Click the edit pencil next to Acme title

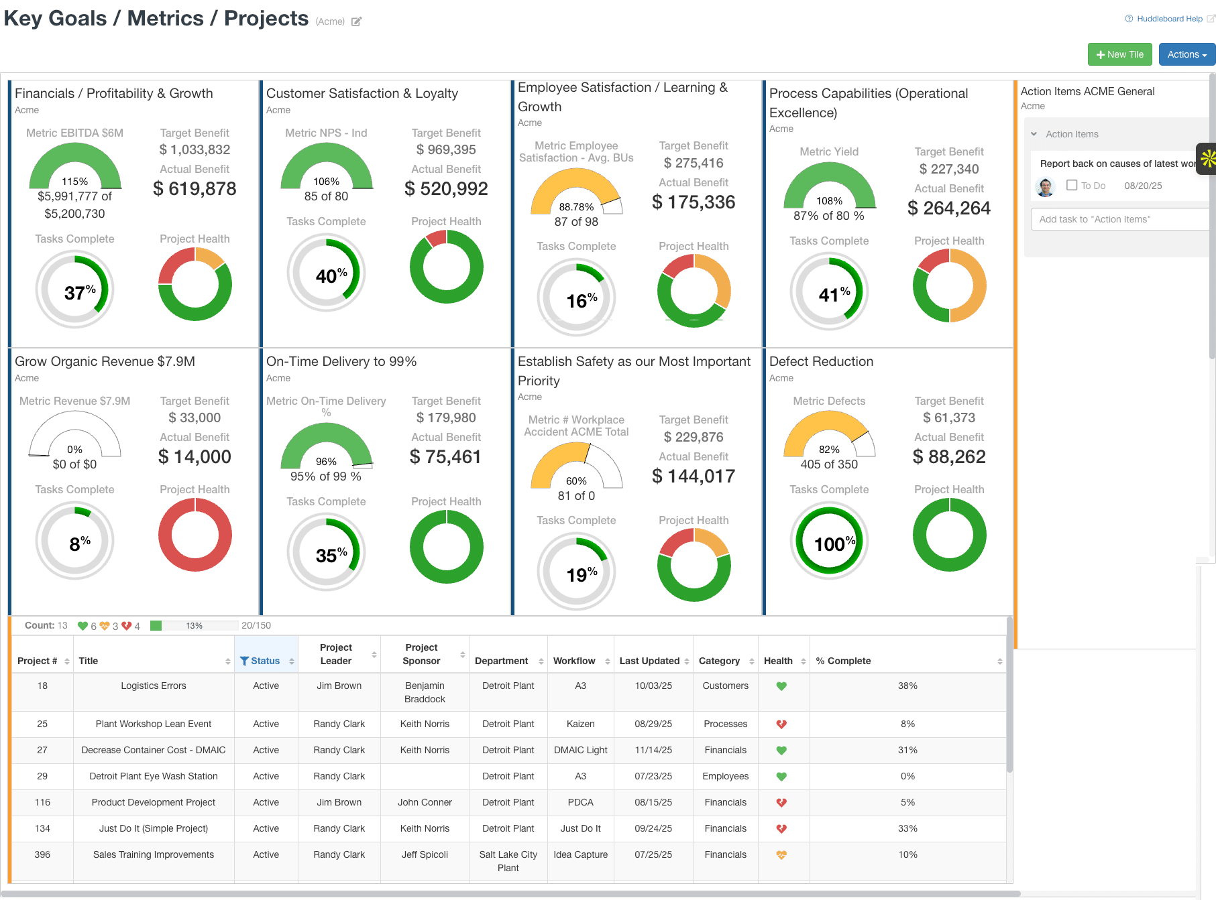click(356, 21)
